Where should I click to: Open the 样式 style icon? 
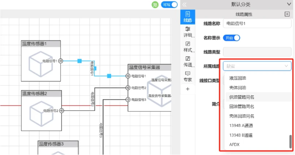click(188, 44)
